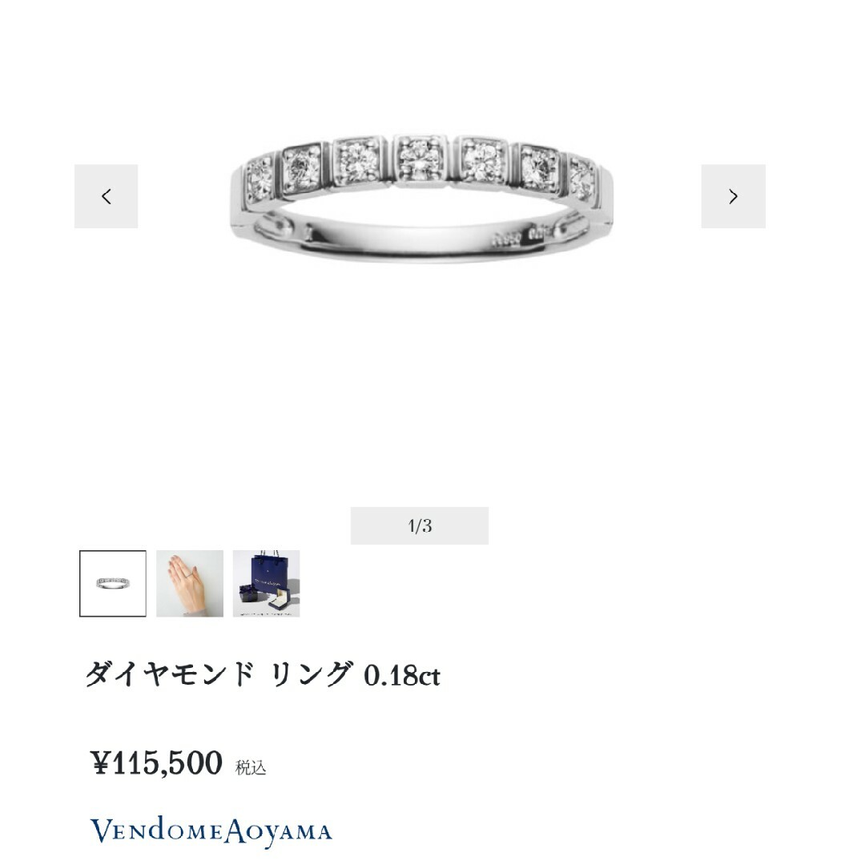Open the Vendome Aoyama brand link
The image size is (865, 865).
(211, 831)
